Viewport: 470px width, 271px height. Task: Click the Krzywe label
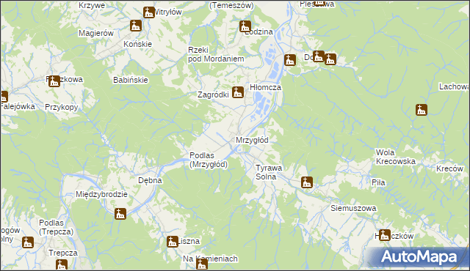pos(92,5)
